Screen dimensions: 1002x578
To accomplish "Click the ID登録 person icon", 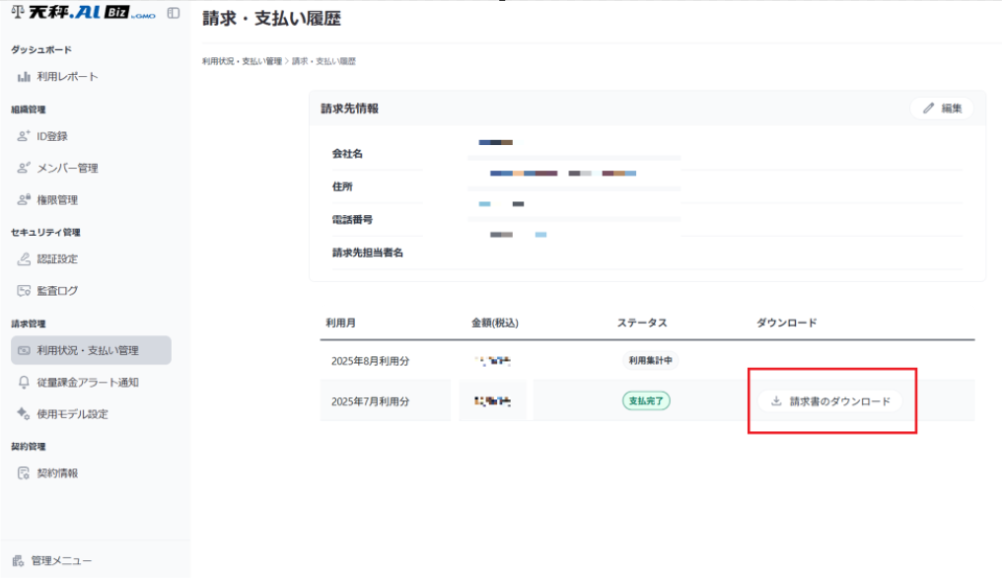I will [25, 136].
